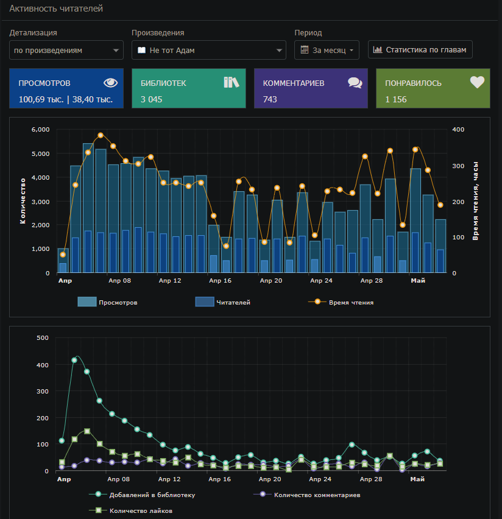Click the eye icon on Просмотров card
The width and height of the screenshot is (502, 519).
coord(110,83)
